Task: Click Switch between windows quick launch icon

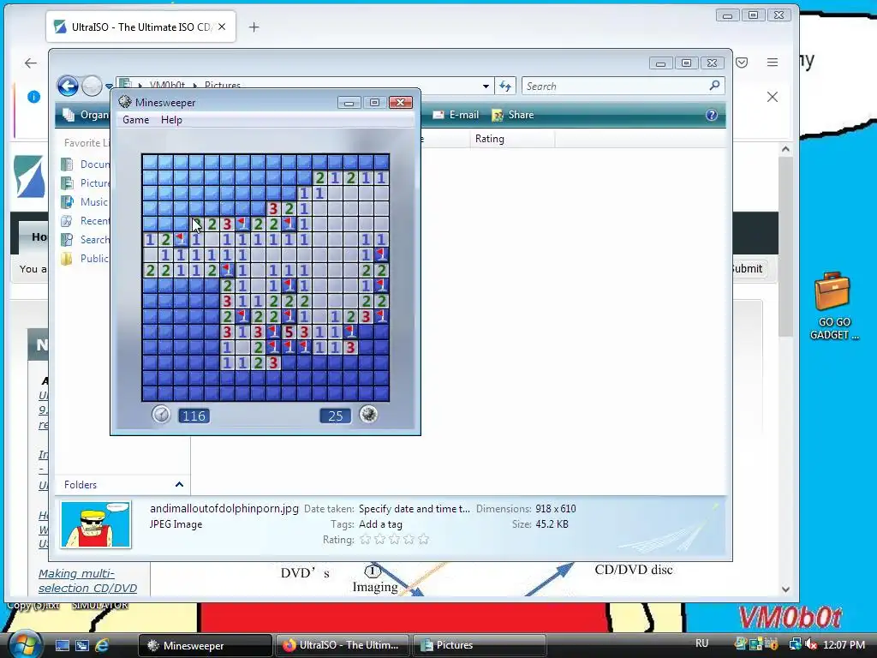Action: coord(82,645)
